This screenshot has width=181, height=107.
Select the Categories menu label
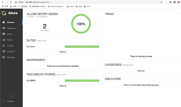point(11,28)
